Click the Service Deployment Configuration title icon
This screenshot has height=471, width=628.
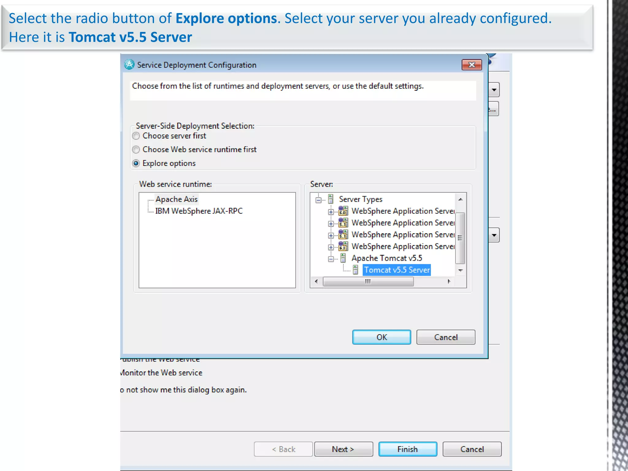coord(129,65)
